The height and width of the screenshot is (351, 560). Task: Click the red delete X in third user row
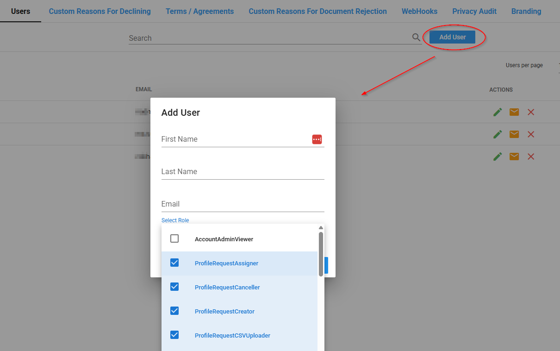[531, 157]
